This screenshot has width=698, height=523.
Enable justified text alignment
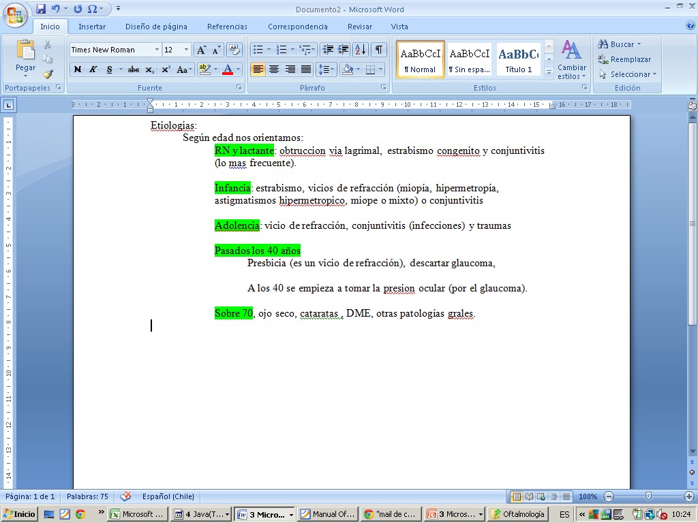[307, 69]
